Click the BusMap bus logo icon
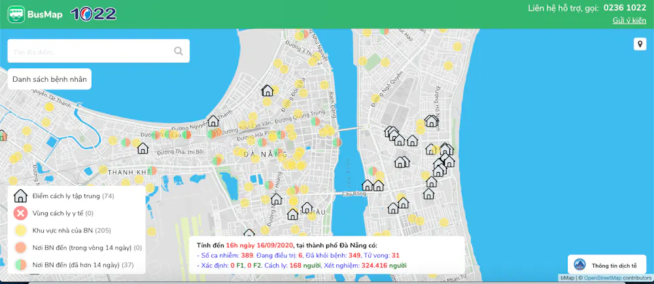 pyautogui.click(x=16, y=14)
